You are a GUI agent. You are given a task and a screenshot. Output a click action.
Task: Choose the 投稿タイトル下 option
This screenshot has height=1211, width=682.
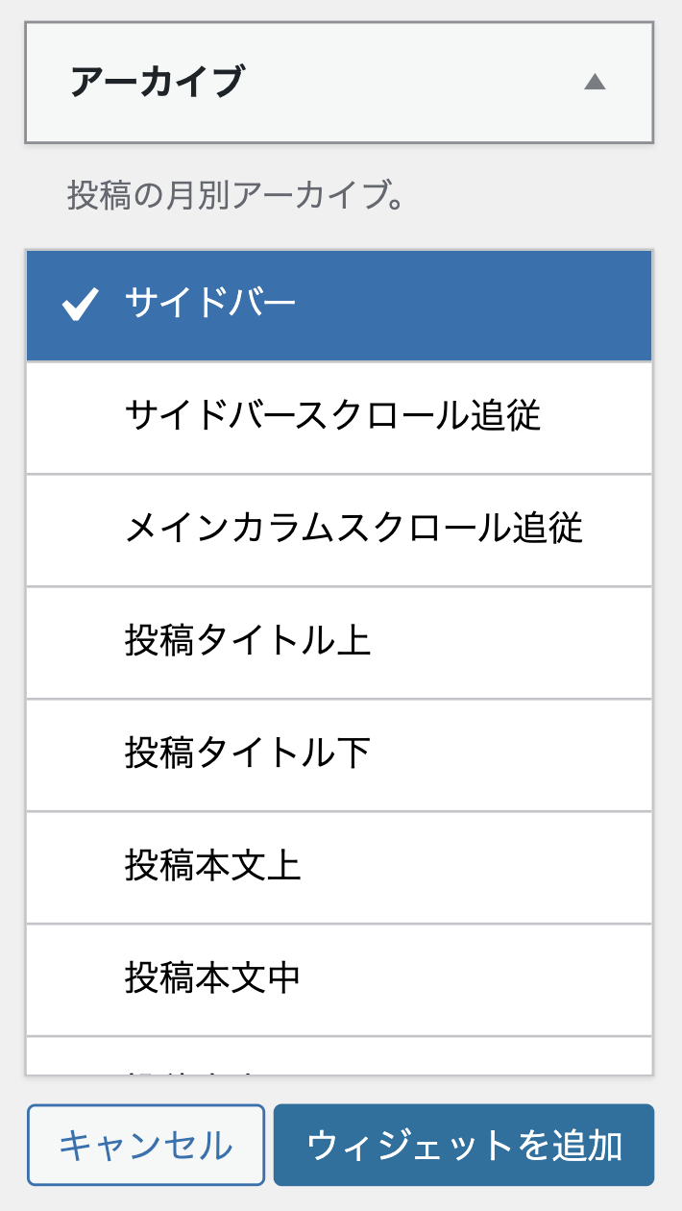pyautogui.click(x=247, y=754)
